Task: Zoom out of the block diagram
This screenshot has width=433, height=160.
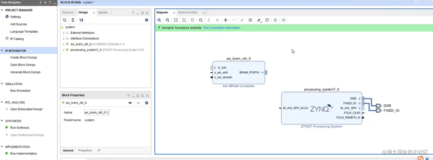Action: (x=168, y=20)
